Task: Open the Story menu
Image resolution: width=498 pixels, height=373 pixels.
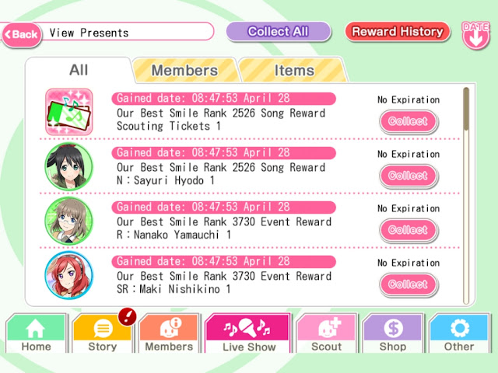Action: click(102, 333)
